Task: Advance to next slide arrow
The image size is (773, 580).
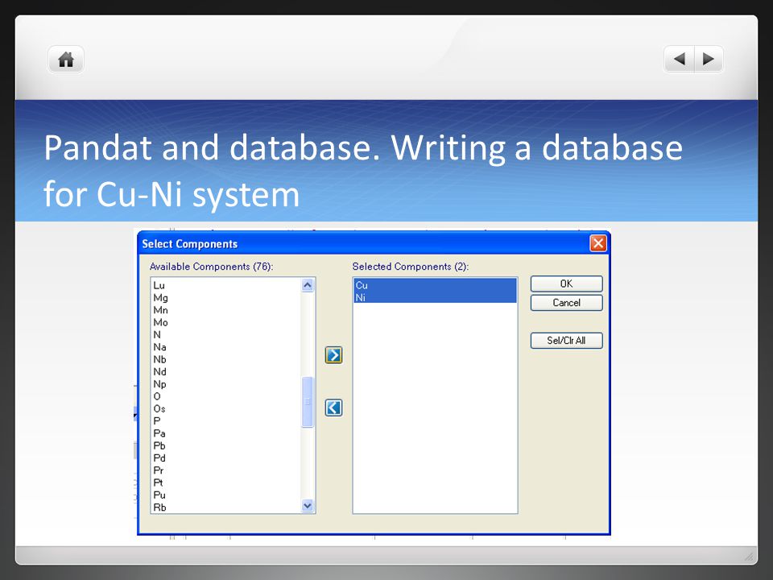Action: tap(709, 59)
